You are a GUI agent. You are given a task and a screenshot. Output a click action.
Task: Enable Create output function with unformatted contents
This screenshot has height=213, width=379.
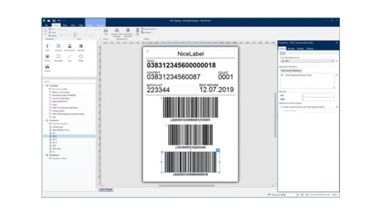(281, 107)
